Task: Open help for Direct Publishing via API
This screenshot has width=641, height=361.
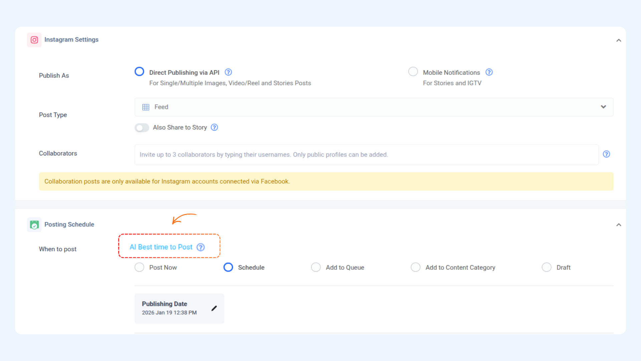Action: click(228, 72)
